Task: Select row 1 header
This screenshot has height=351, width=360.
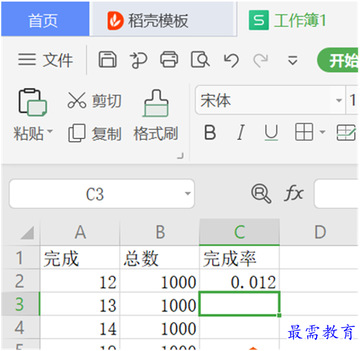Action: click(x=20, y=258)
